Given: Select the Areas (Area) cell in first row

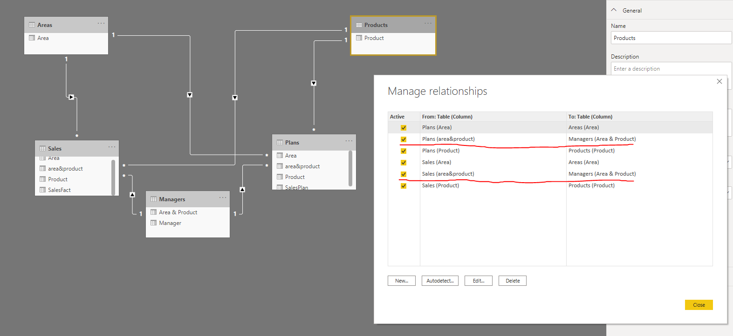Looking at the screenshot, I should tap(639, 127).
